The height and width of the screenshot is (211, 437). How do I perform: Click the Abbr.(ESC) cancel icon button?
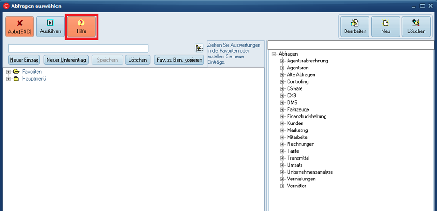[x=19, y=27]
